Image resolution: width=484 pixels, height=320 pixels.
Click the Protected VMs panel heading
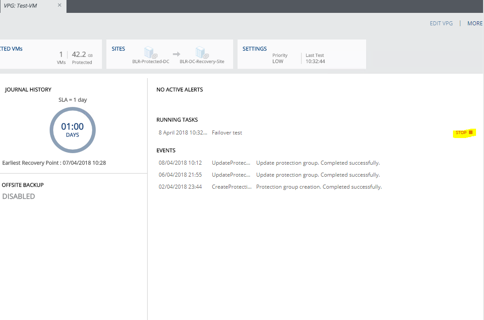tap(11, 49)
